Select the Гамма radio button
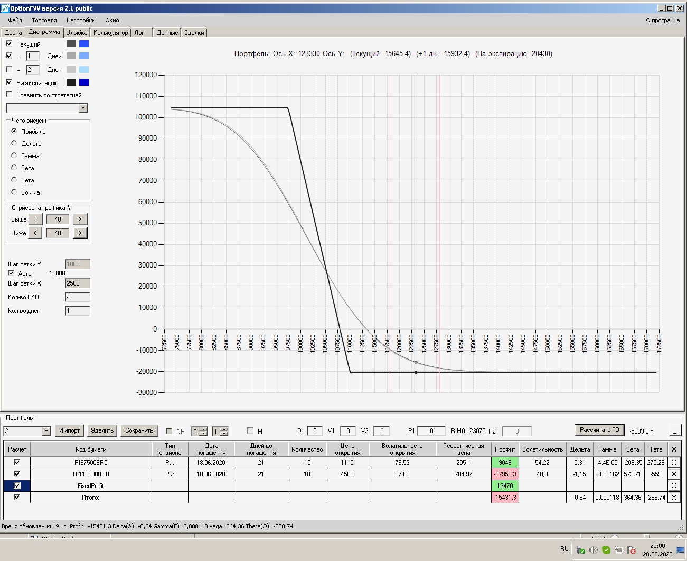 click(x=14, y=155)
